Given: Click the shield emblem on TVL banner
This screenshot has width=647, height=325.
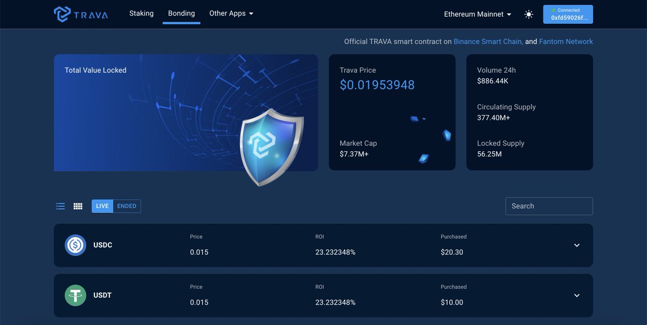Looking at the screenshot, I should coord(271,147).
